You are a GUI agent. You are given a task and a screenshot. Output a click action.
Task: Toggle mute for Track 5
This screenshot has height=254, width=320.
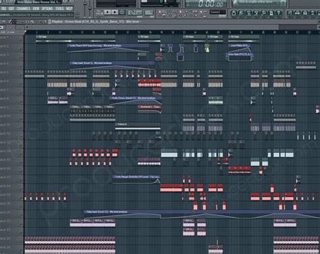point(21,76)
